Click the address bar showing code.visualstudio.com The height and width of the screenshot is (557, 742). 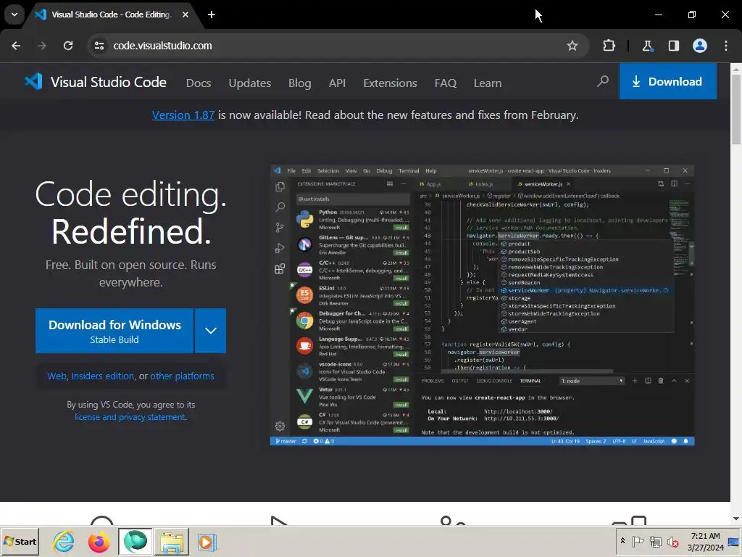339,46
